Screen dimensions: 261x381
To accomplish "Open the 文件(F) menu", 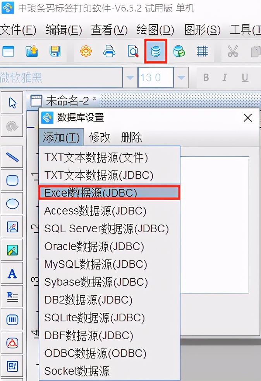I will 18,30.
